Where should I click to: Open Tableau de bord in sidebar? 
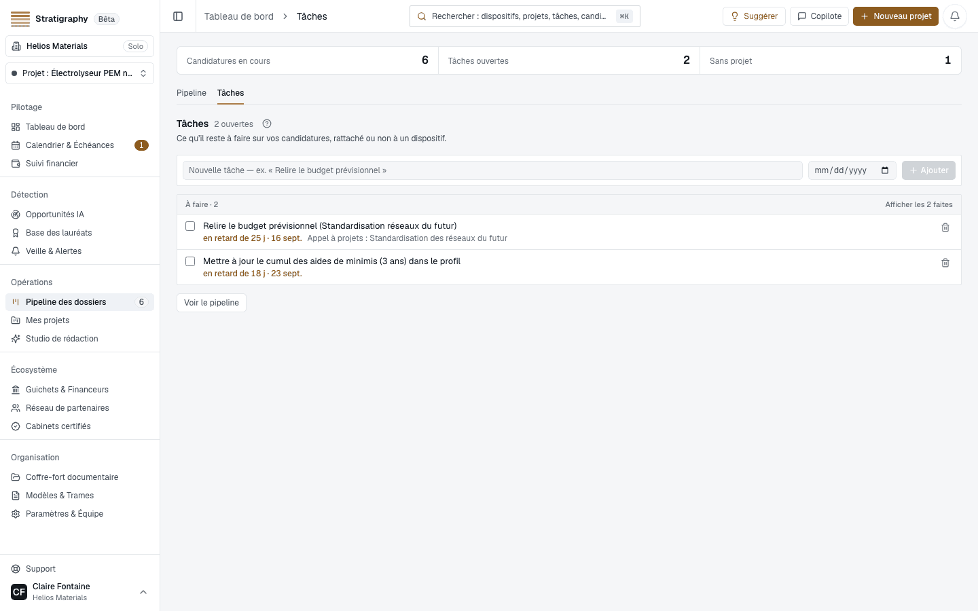[79, 127]
